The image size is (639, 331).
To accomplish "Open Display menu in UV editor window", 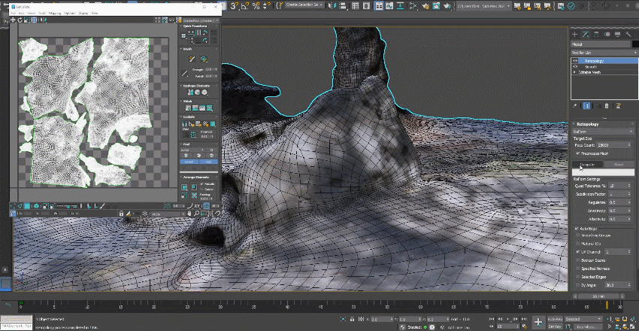I will click(83, 13).
